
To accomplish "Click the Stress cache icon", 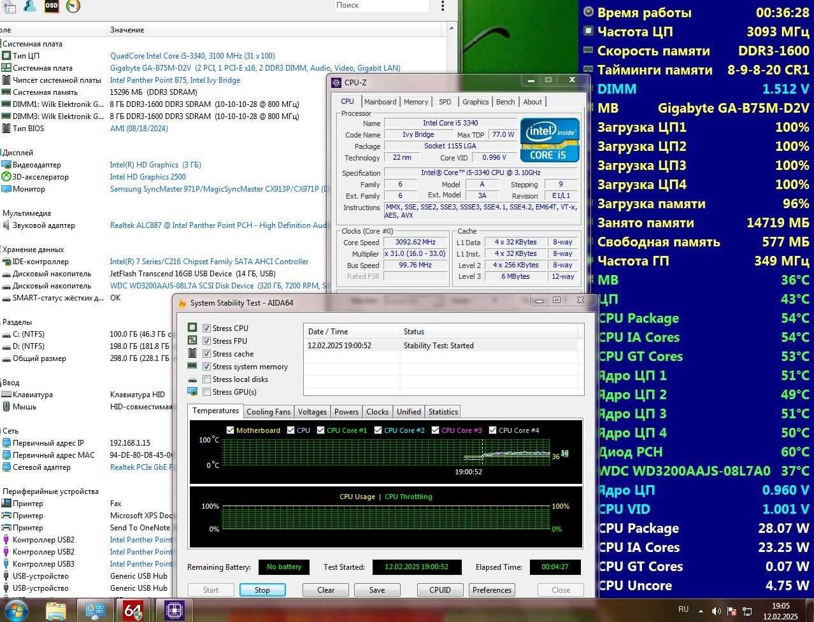I will [192, 353].
